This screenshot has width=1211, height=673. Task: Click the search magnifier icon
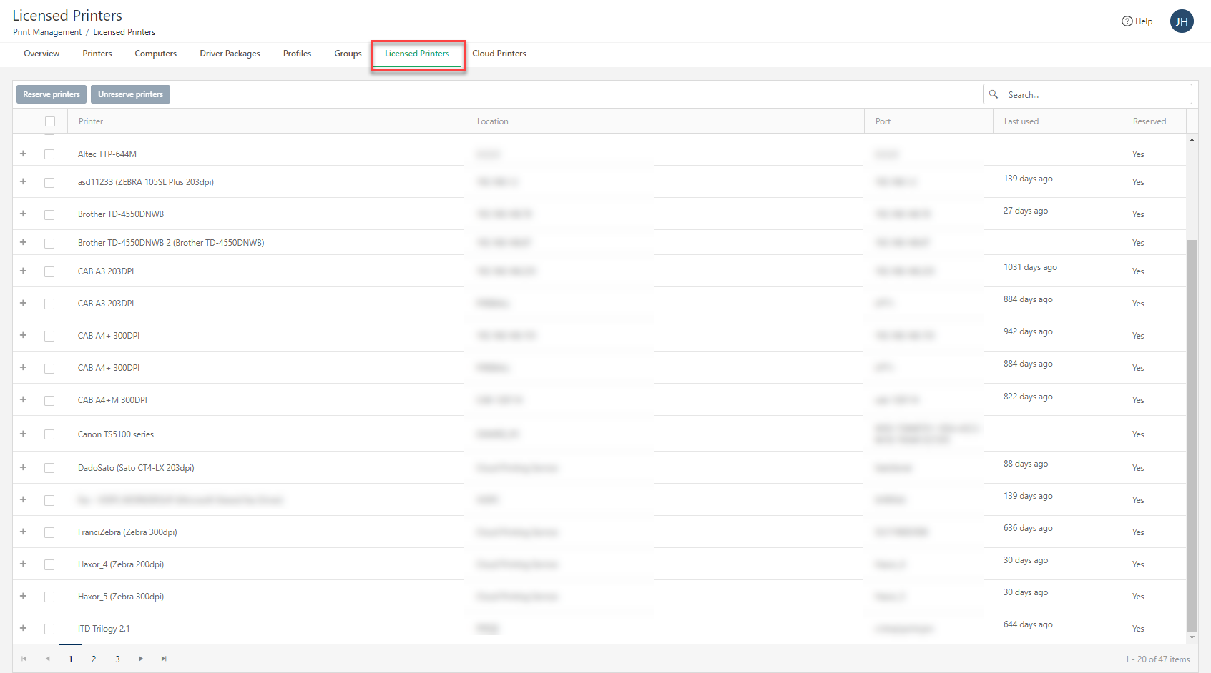tap(994, 94)
